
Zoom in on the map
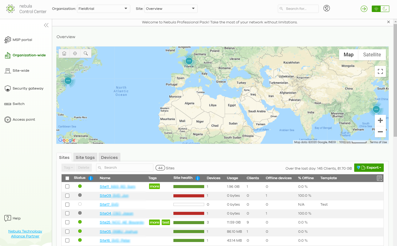pos(380,120)
